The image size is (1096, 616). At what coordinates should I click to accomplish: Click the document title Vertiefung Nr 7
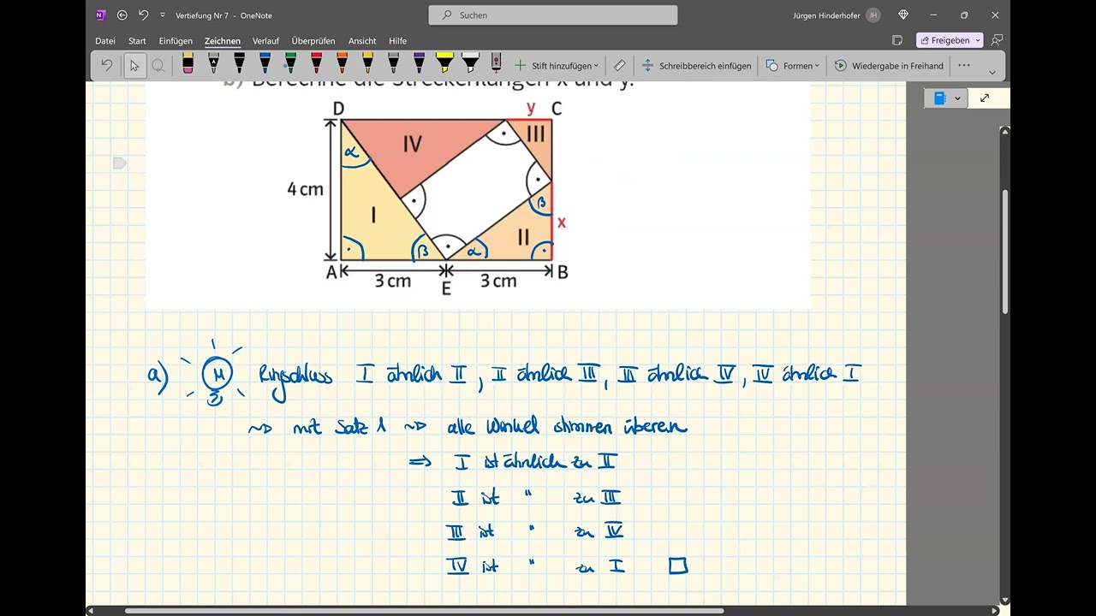pos(201,15)
